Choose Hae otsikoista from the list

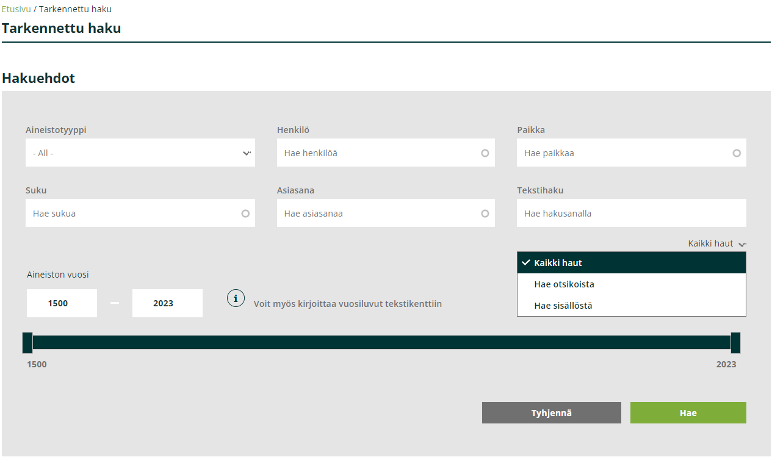tap(631, 284)
